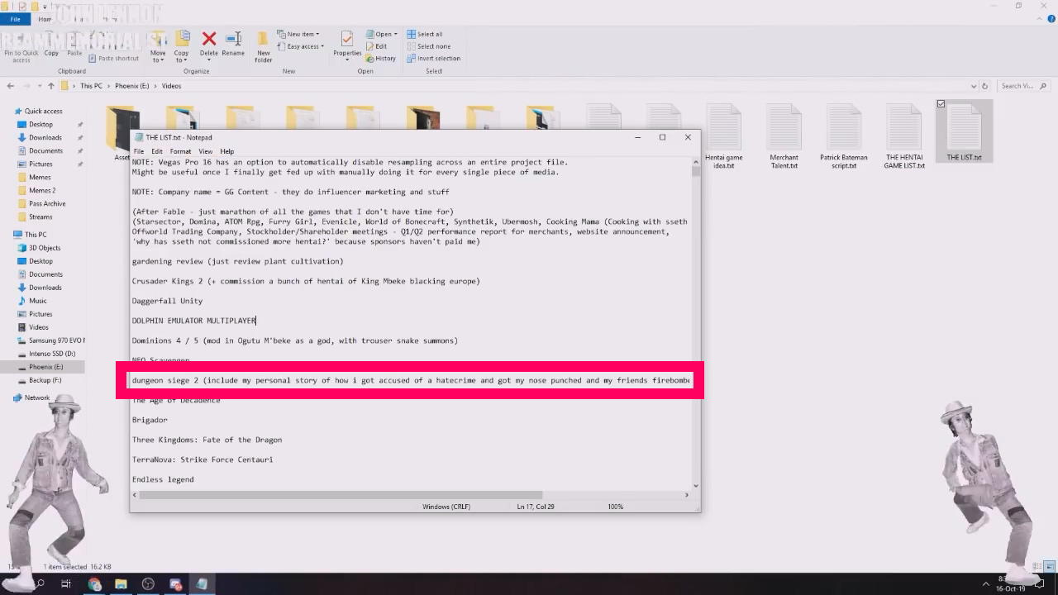Open Notepad's View menu

pos(205,152)
